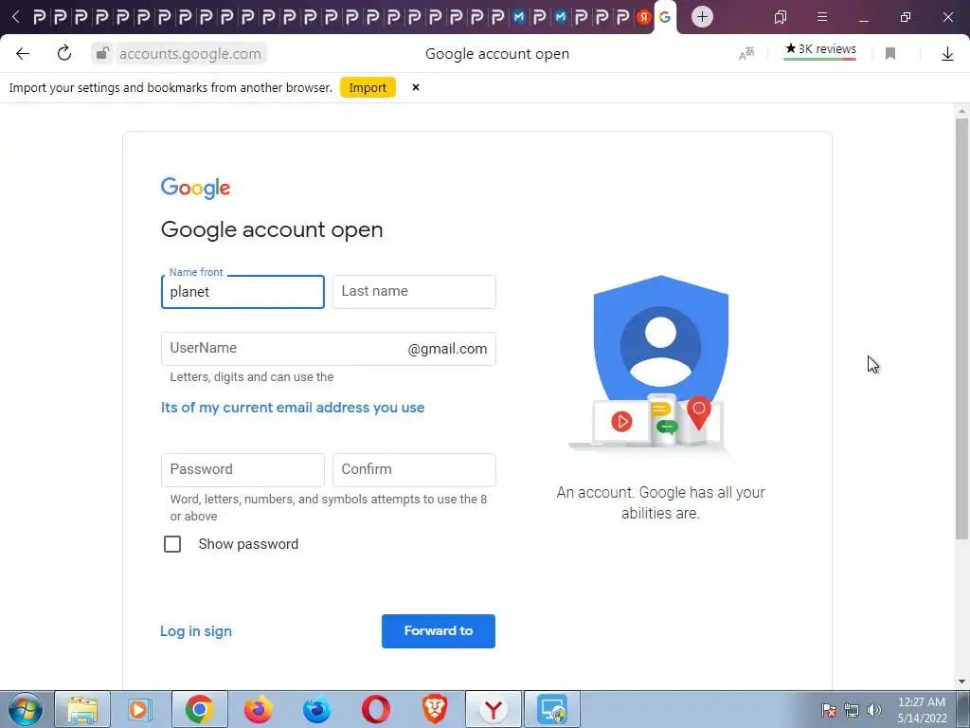
Task: Click the current email address link
Action: [x=293, y=408]
